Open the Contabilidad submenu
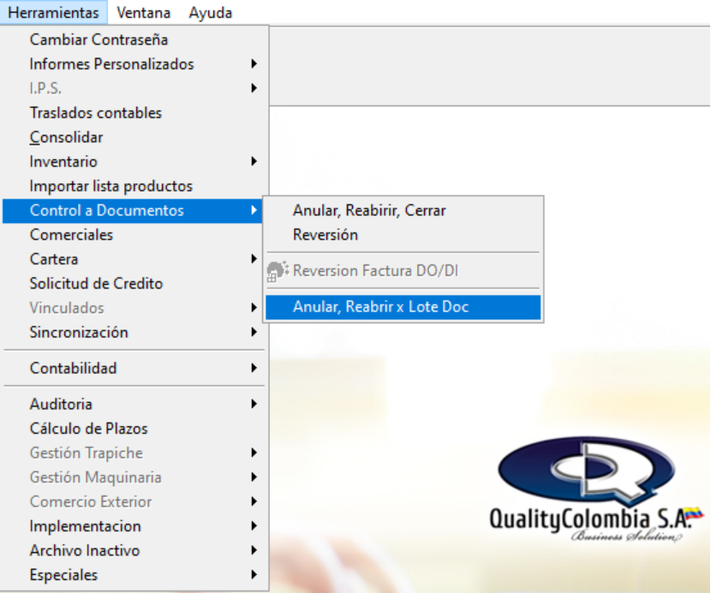This screenshot has width=711, height=593. pyautogui.click(x=134, y=368)
